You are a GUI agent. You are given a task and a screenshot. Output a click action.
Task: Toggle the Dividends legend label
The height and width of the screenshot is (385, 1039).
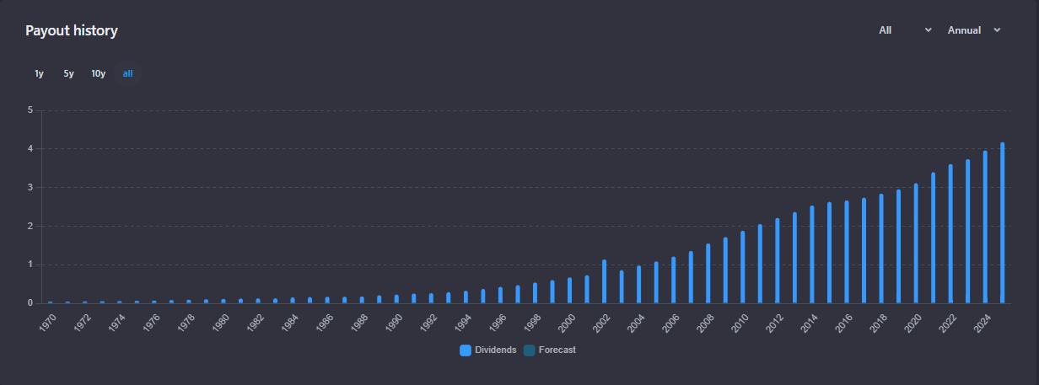(x=495, y=350)
